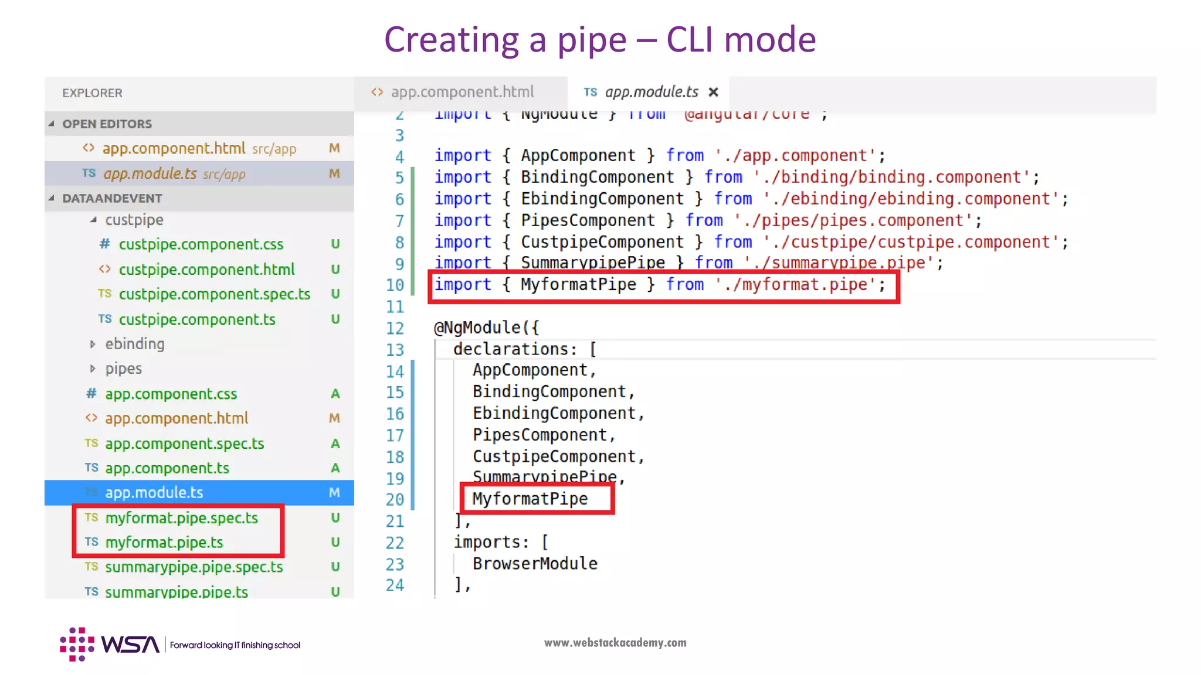Click EbindingComponent in declarations list
The width and height of the screenshot is (1201, 675).
click(x=554, y=414)
